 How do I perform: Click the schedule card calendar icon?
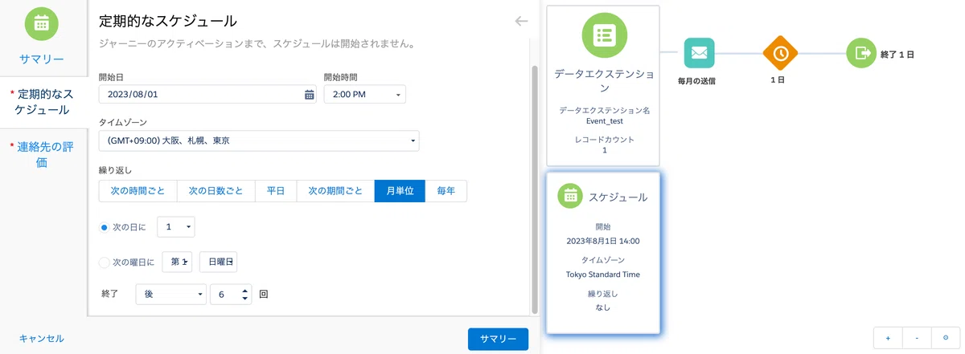coord(570,196)
